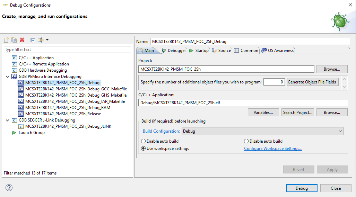Screen dimensions: 356x197
Task: Select the Disable auto build option
Action: click(x=246, y=141)
